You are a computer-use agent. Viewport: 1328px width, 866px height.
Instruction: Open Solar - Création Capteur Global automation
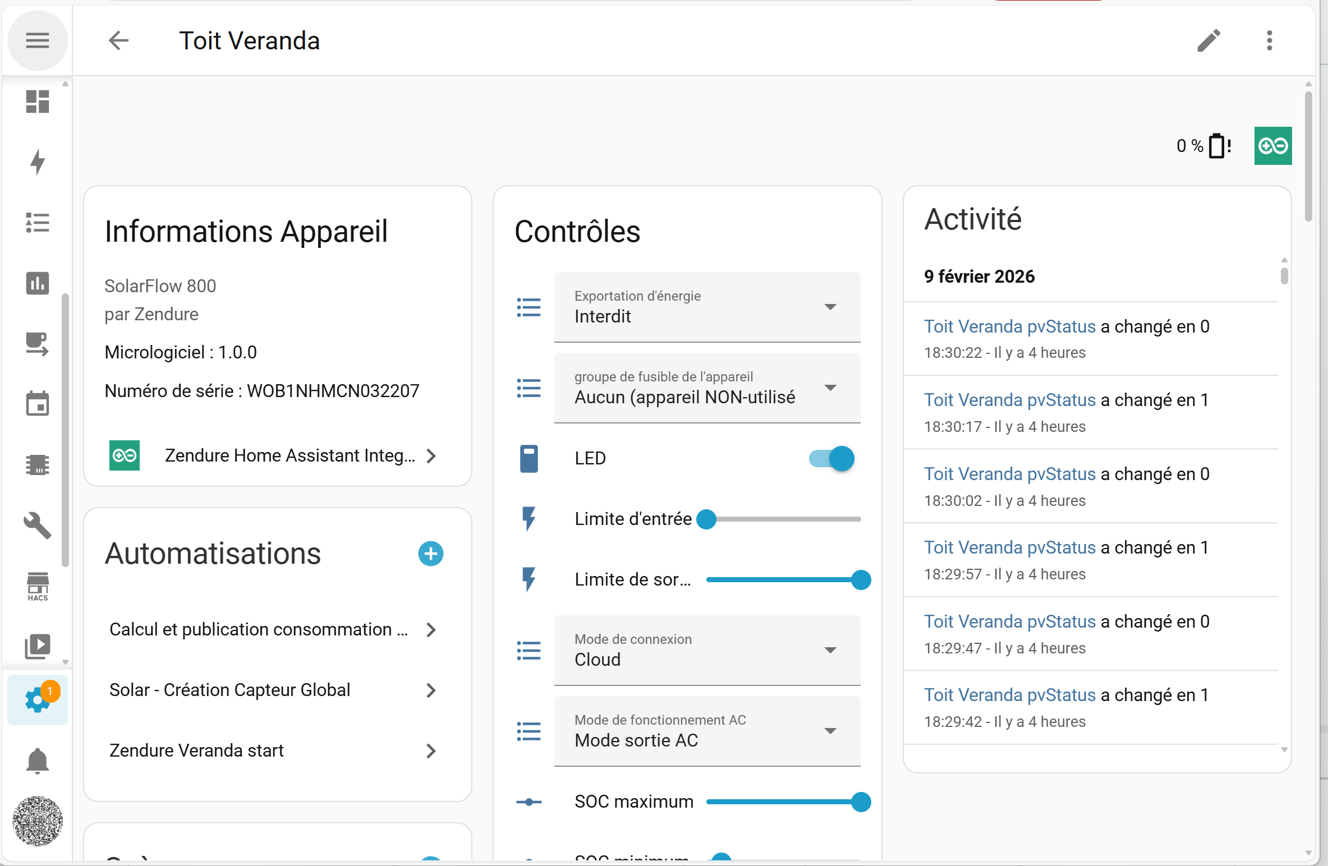point(273,690)
